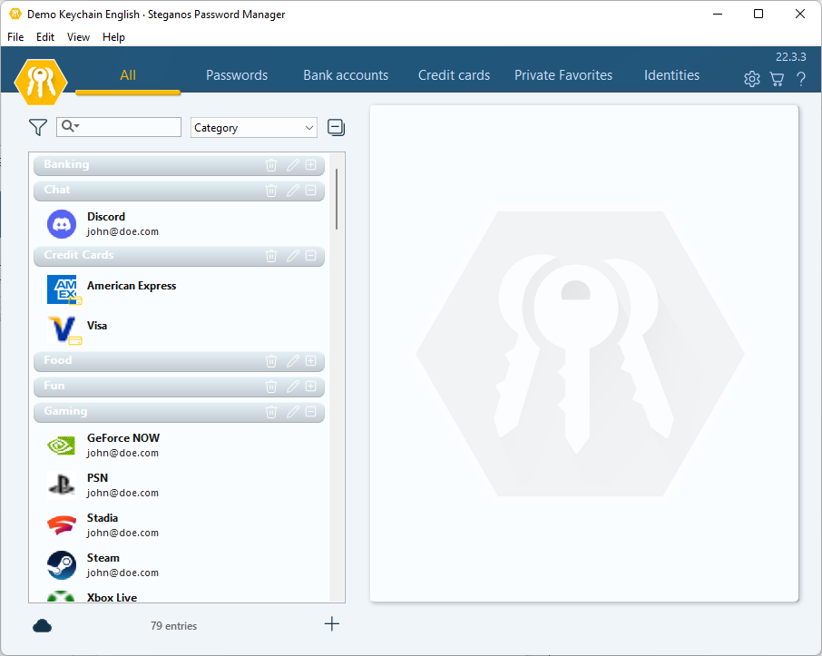This screenshot has height=656, width=822.
Task: Select the Xbox Live entry name
Action: (112, 597)
